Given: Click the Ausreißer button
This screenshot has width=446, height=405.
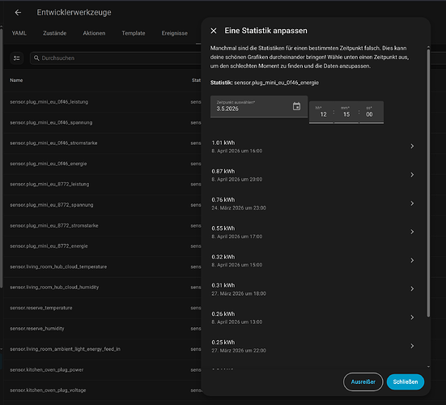Looking at the screenshot, I should pos(363,382).
